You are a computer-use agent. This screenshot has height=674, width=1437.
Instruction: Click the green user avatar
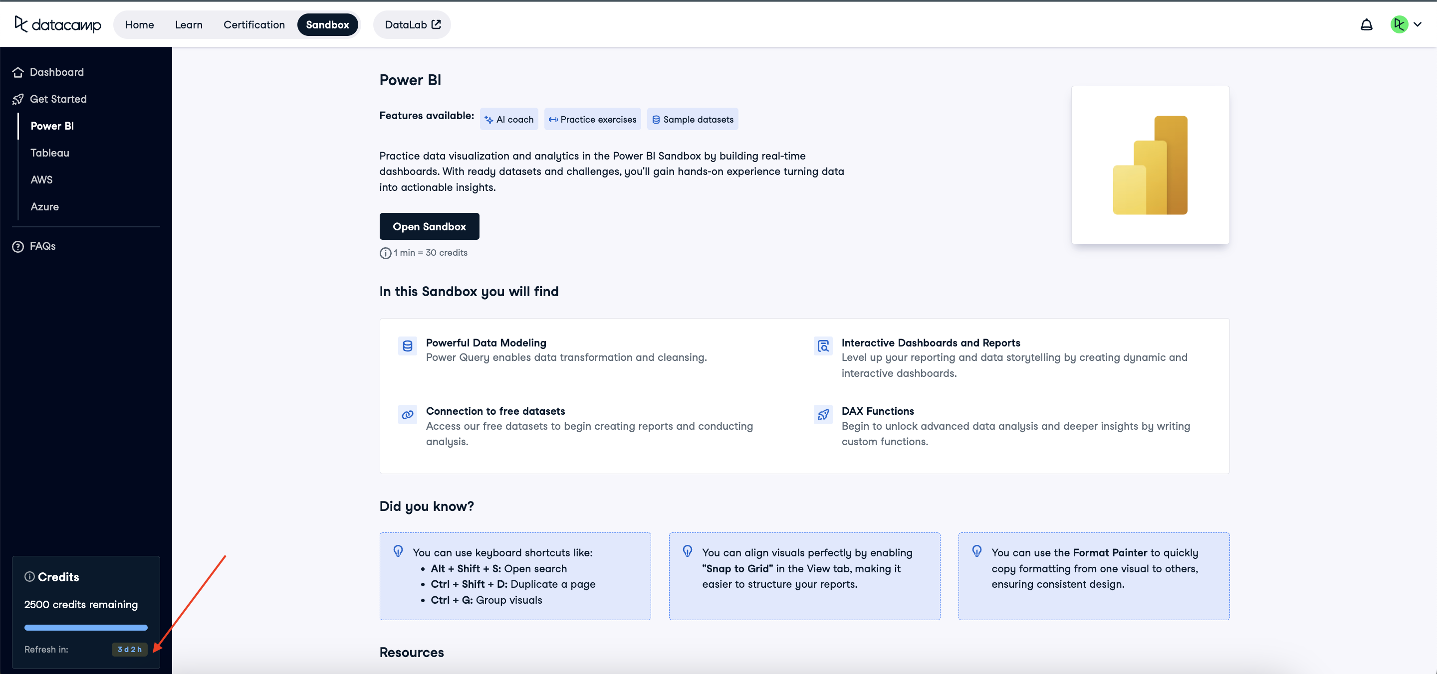(1399, 24)
